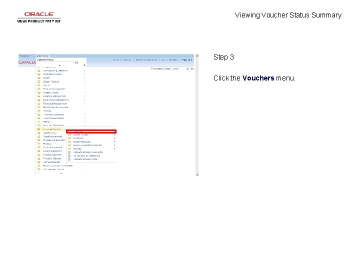The image size is (360, 270).
Task: Select Accounts Receivable menu entry
Action: [x=53, y=125]
